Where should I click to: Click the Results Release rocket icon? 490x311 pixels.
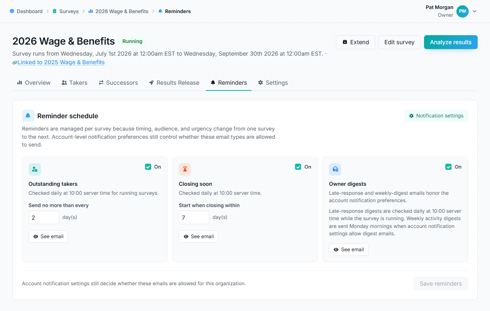coord(152,83)
